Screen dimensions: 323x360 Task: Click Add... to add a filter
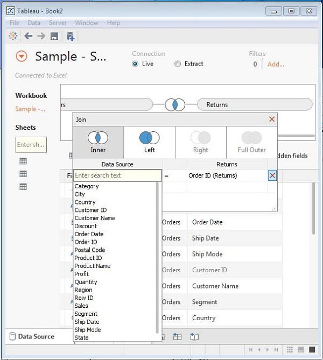(276, 64)
